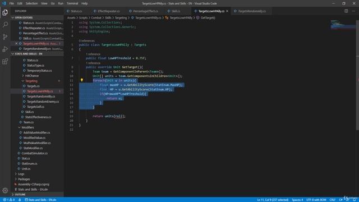This screenshot has height=202, width=359.
Task: Switch to the PercentageEffect.cs tab
Action: tap(145, 11)
